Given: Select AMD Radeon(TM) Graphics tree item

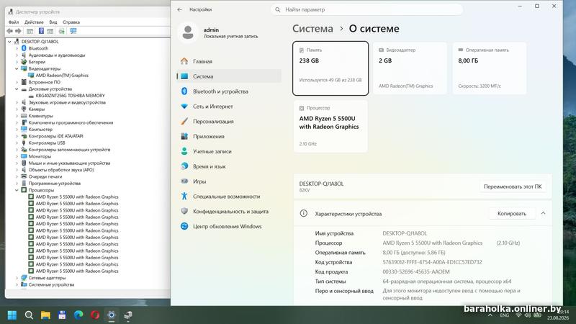Looking at the screenshot, I should coord(62,76).
